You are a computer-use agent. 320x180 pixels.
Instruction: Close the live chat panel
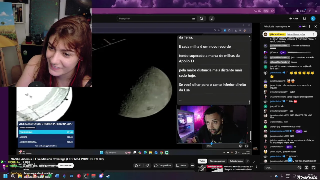(315, 26)
